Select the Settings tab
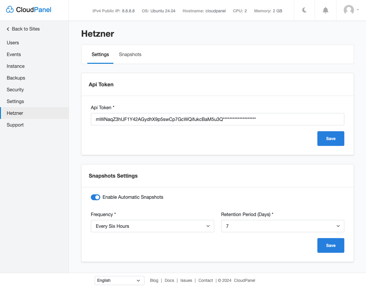Screen dimensions: 366x288 click(x=100, y=54)
